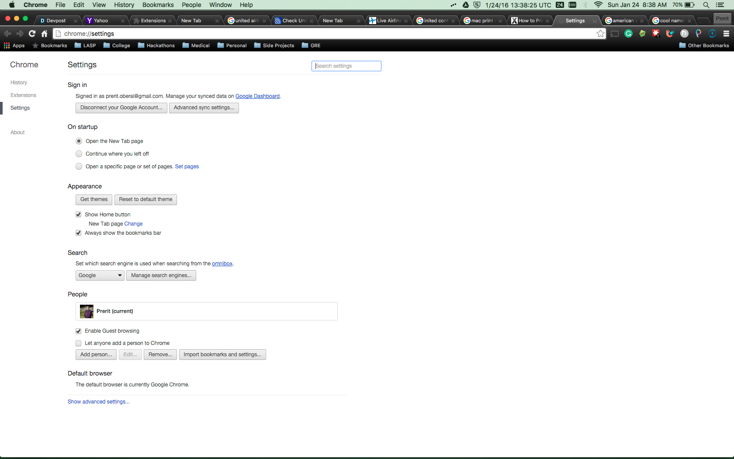Open the Cast extension icon
The height and width of the screenshot is (459, 734).
point(615,34)
